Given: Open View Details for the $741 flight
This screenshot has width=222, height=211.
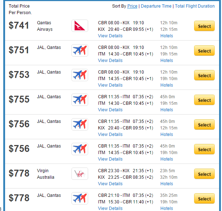Looking at the screenshot, I should pos(110,36).
